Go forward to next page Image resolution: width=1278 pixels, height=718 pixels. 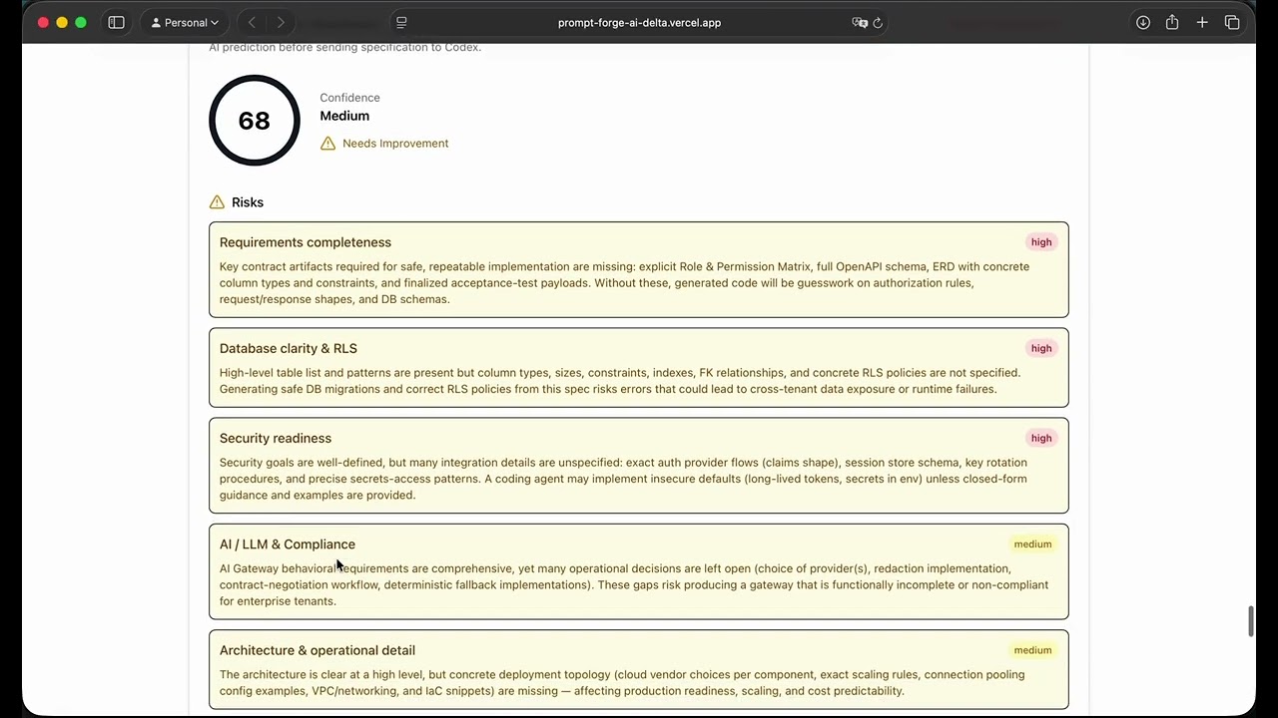pos(281,22)
